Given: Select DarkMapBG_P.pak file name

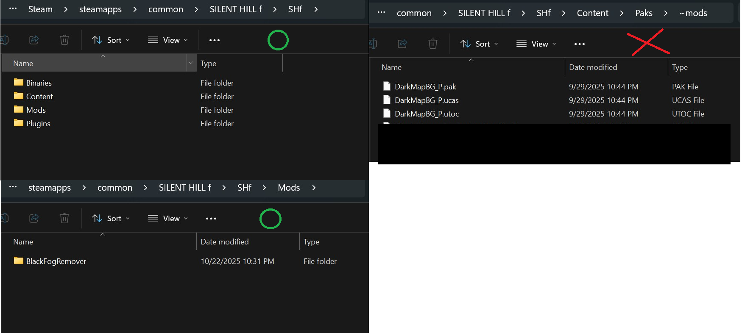Looking at the screenshot, I should pos(425,87).
